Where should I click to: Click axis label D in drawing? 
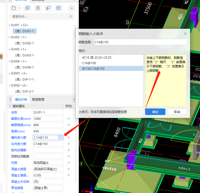pos(128,23)
